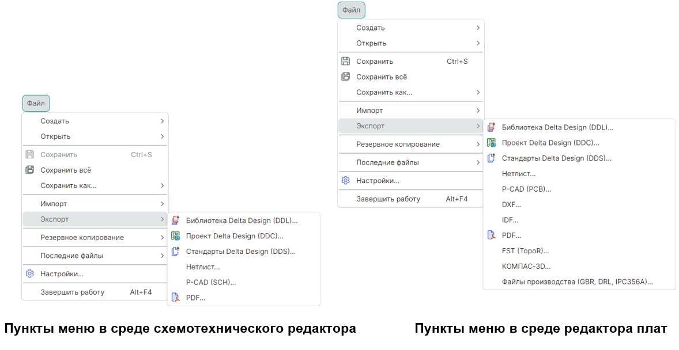Expand Резервное копирование arrow in PCB menu
679x350 pixels.
478,144
